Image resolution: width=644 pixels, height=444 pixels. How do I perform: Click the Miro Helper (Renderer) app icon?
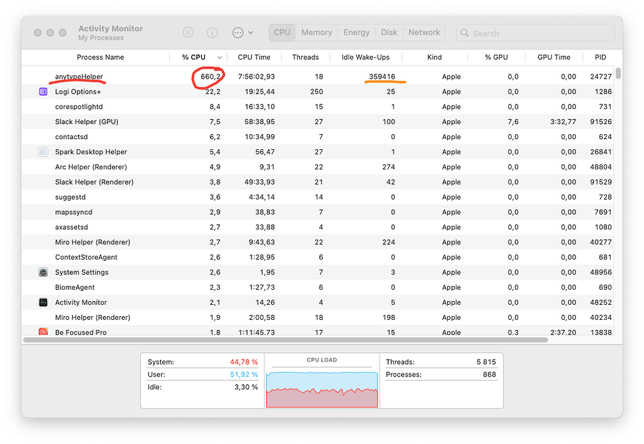coord(42,242)
